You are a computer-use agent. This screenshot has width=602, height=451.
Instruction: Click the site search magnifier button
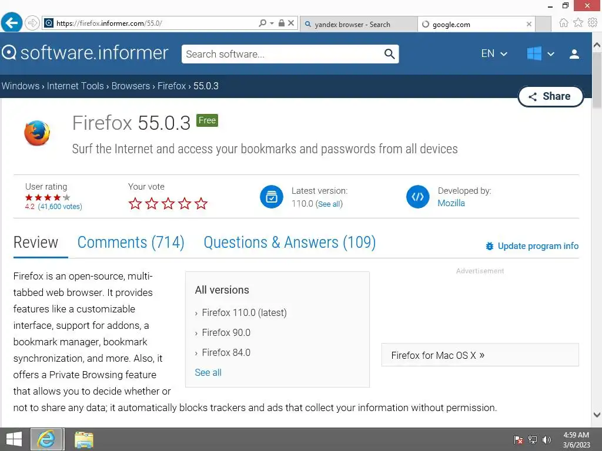pos(389,54)
